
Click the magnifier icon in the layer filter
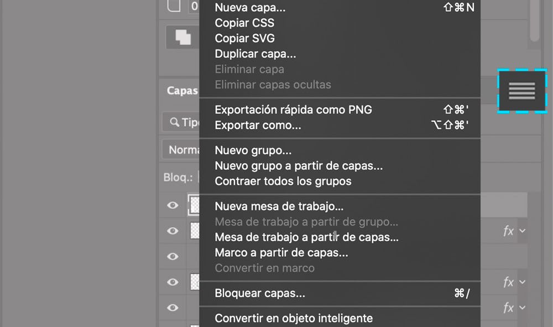(174, 122)
